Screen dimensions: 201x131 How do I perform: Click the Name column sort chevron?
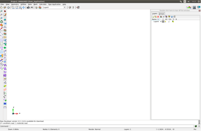[158, 19]
